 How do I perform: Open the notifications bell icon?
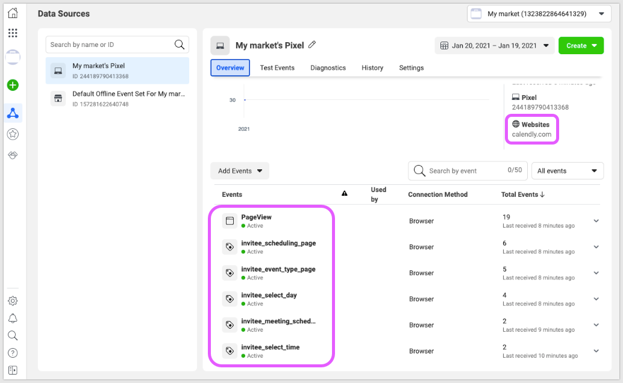pyautogui.click(x=13, y=318)
